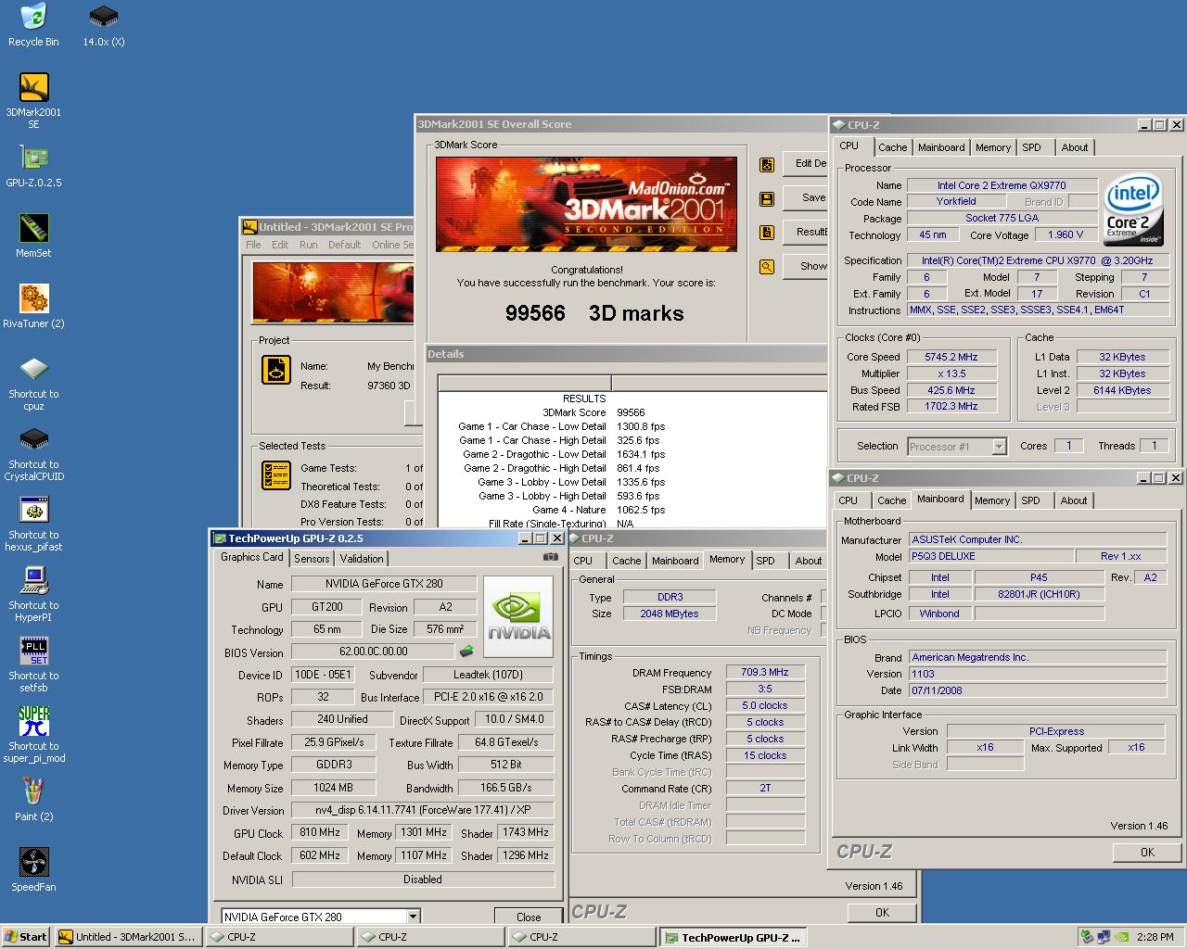Click the floppy disk Save icon in score window
This screenshot has height=949, width=1187.
tap(767, 198)
